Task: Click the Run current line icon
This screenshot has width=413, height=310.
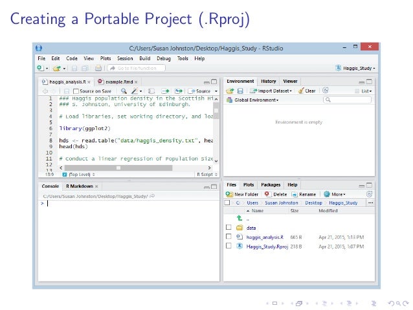Action: click(165, 91)
